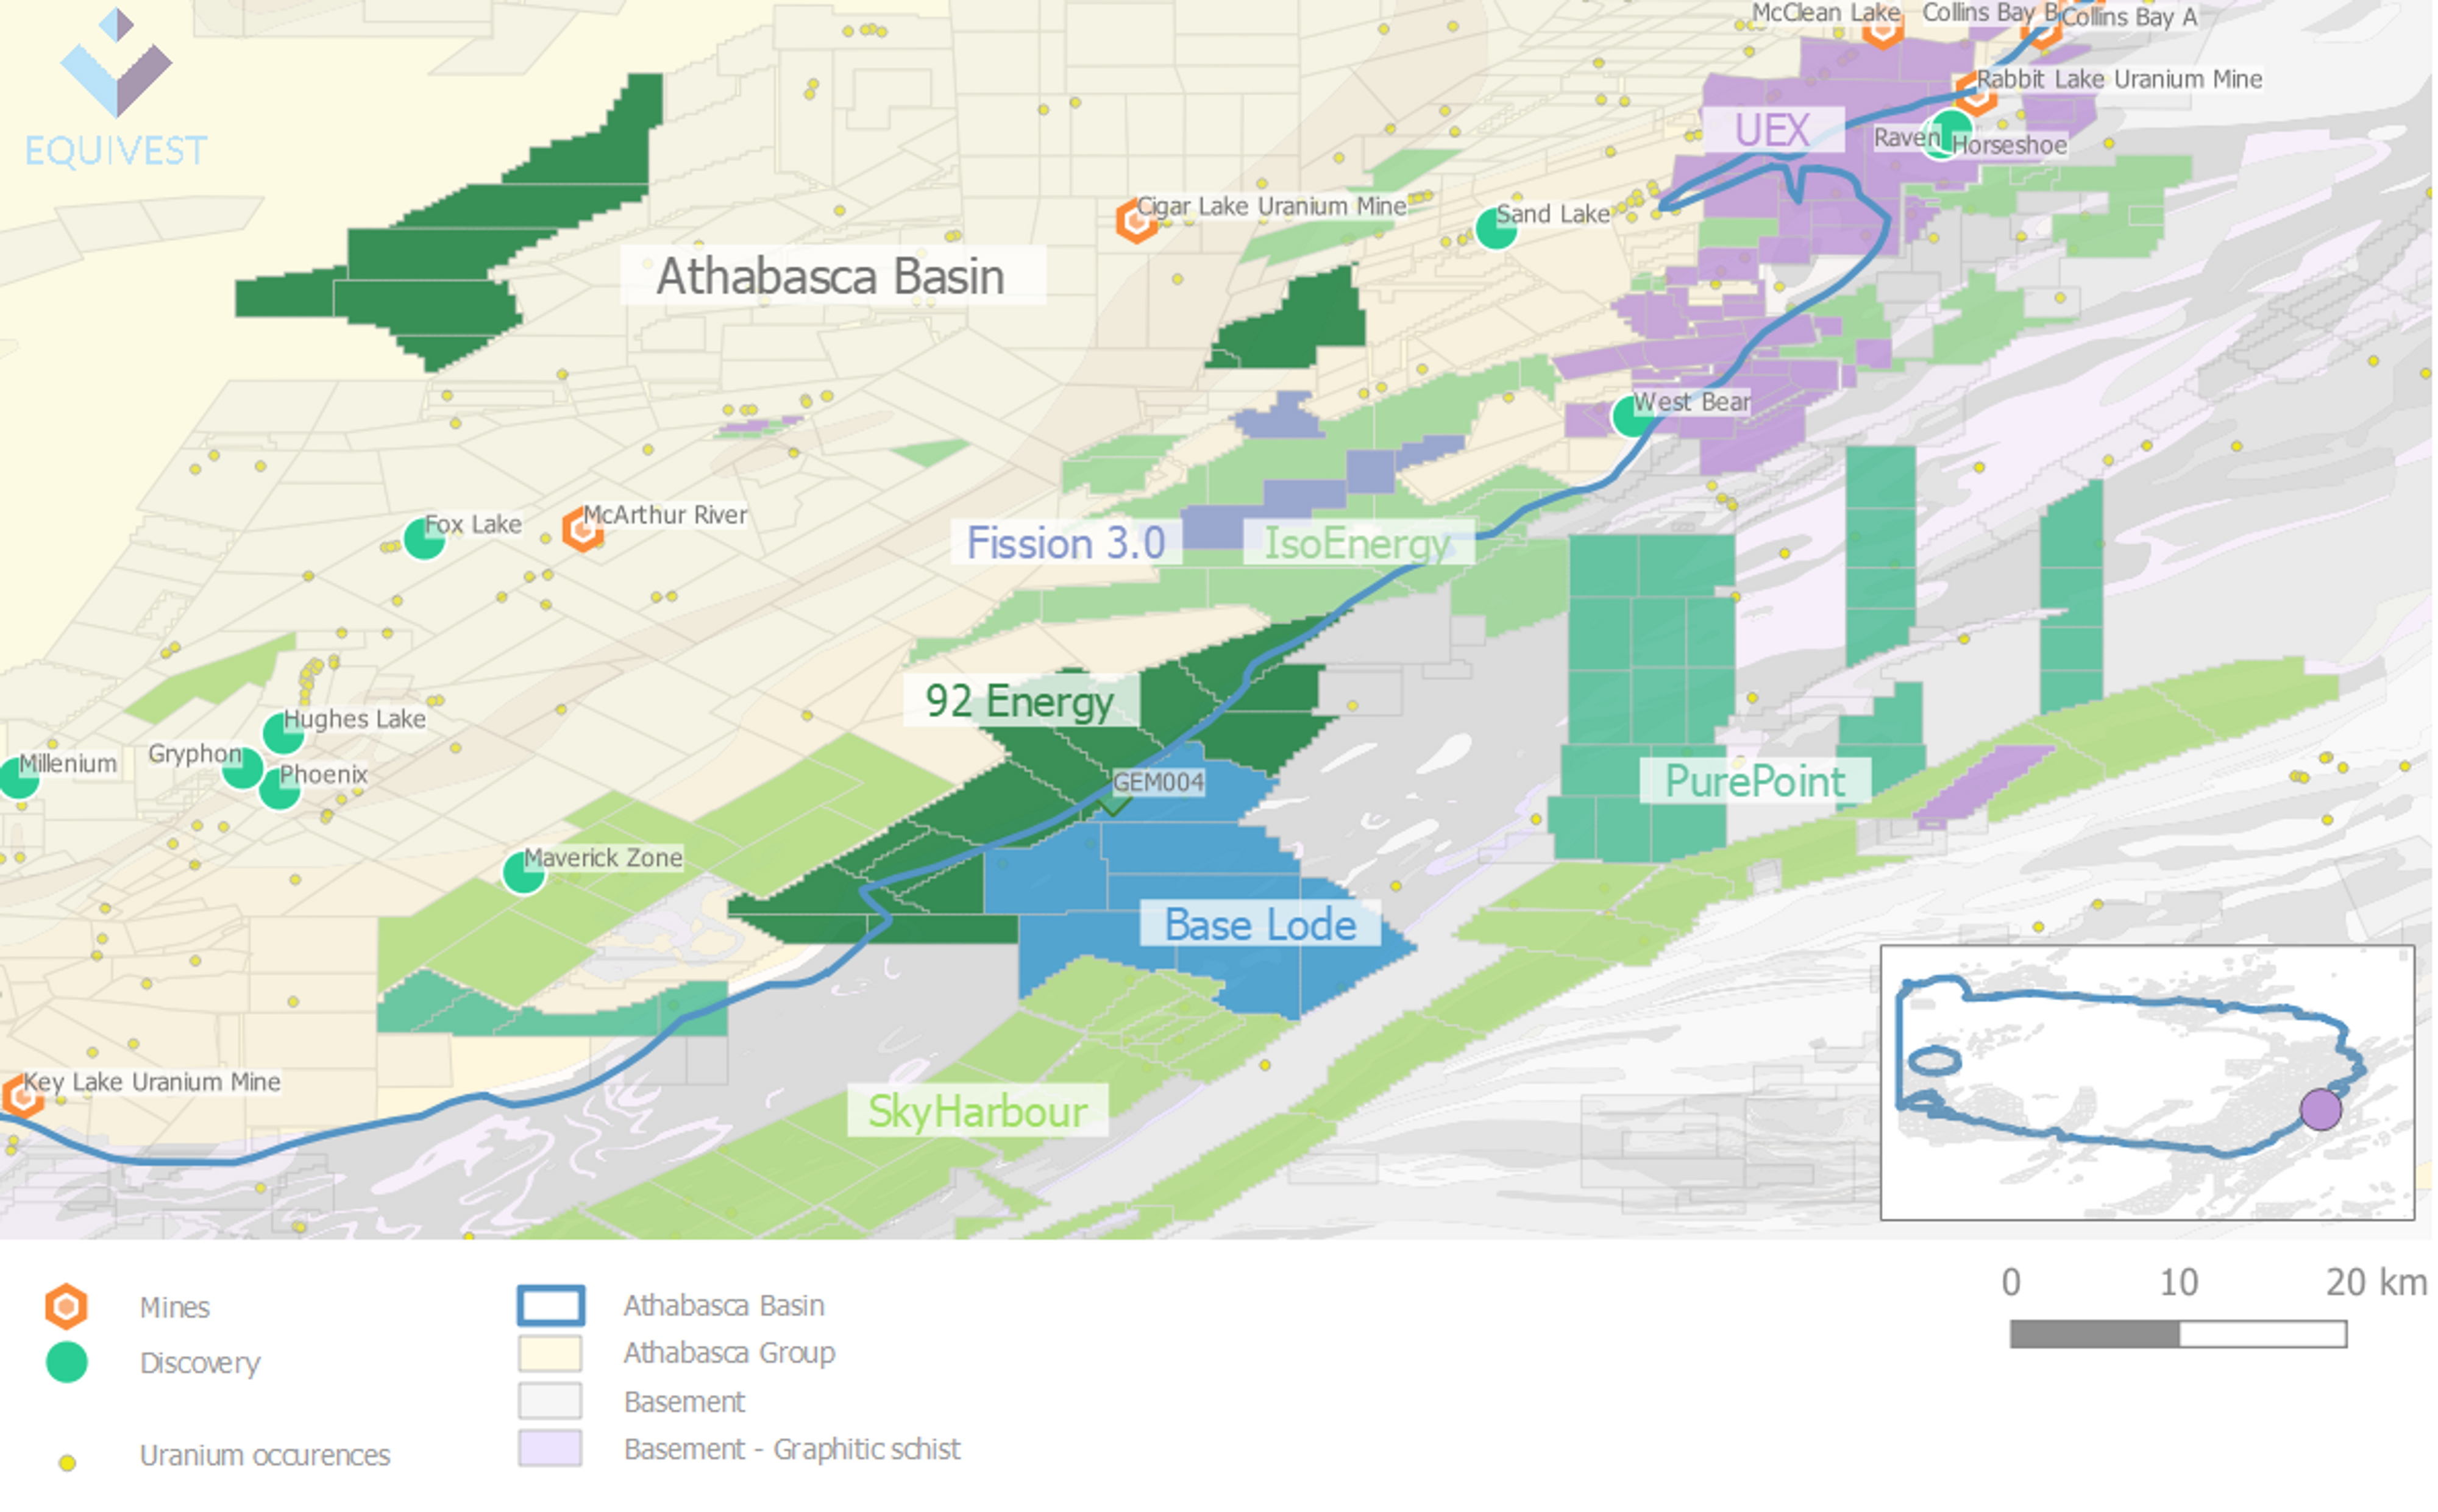Click the Athabasca Basin legend outline swatch
The image size is (2438, 1512).
550,1305
